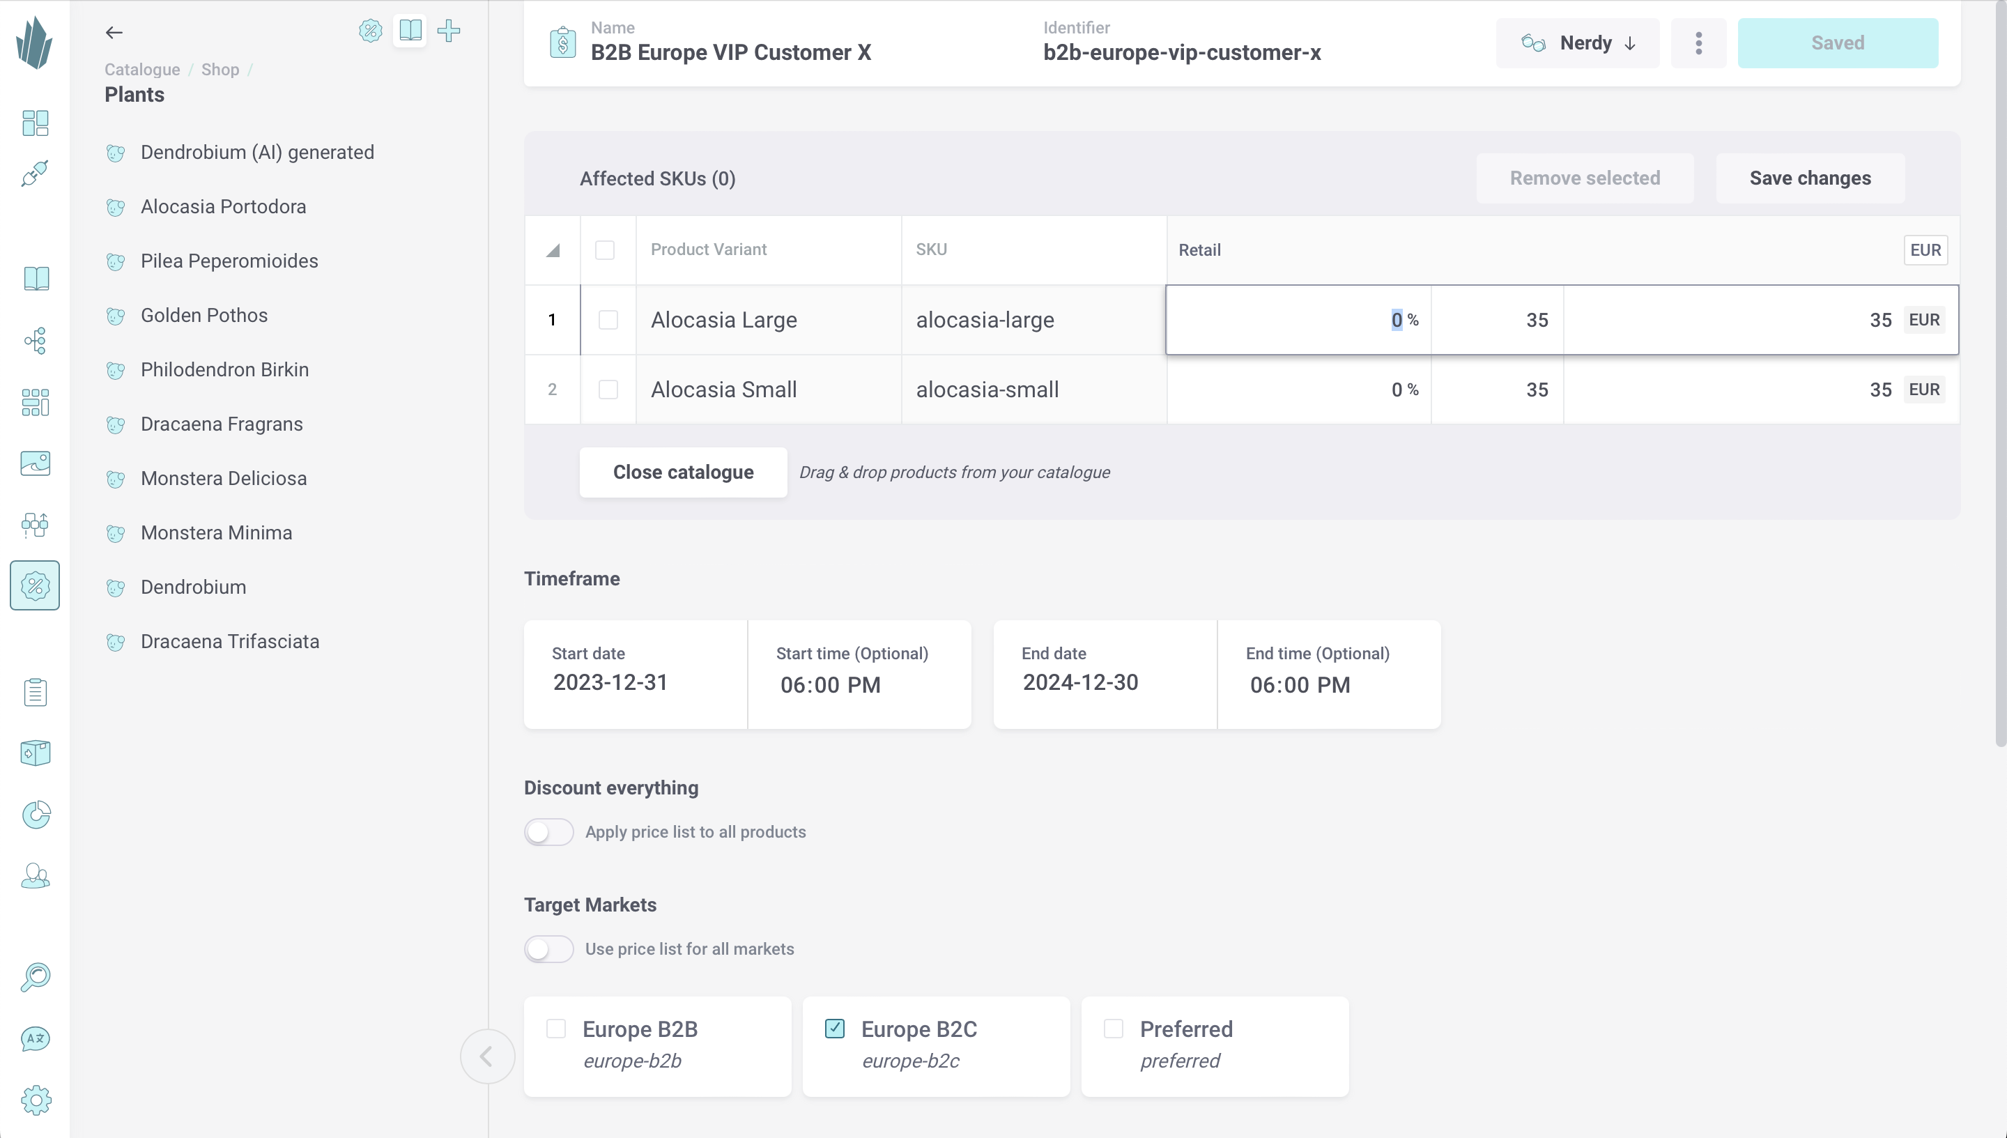
Task: Toggle Apply price list to all products
Action: coord(548,832)
